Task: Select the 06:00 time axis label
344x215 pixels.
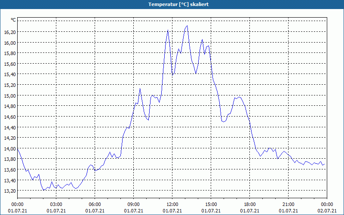Action: (x=95, y=205)
